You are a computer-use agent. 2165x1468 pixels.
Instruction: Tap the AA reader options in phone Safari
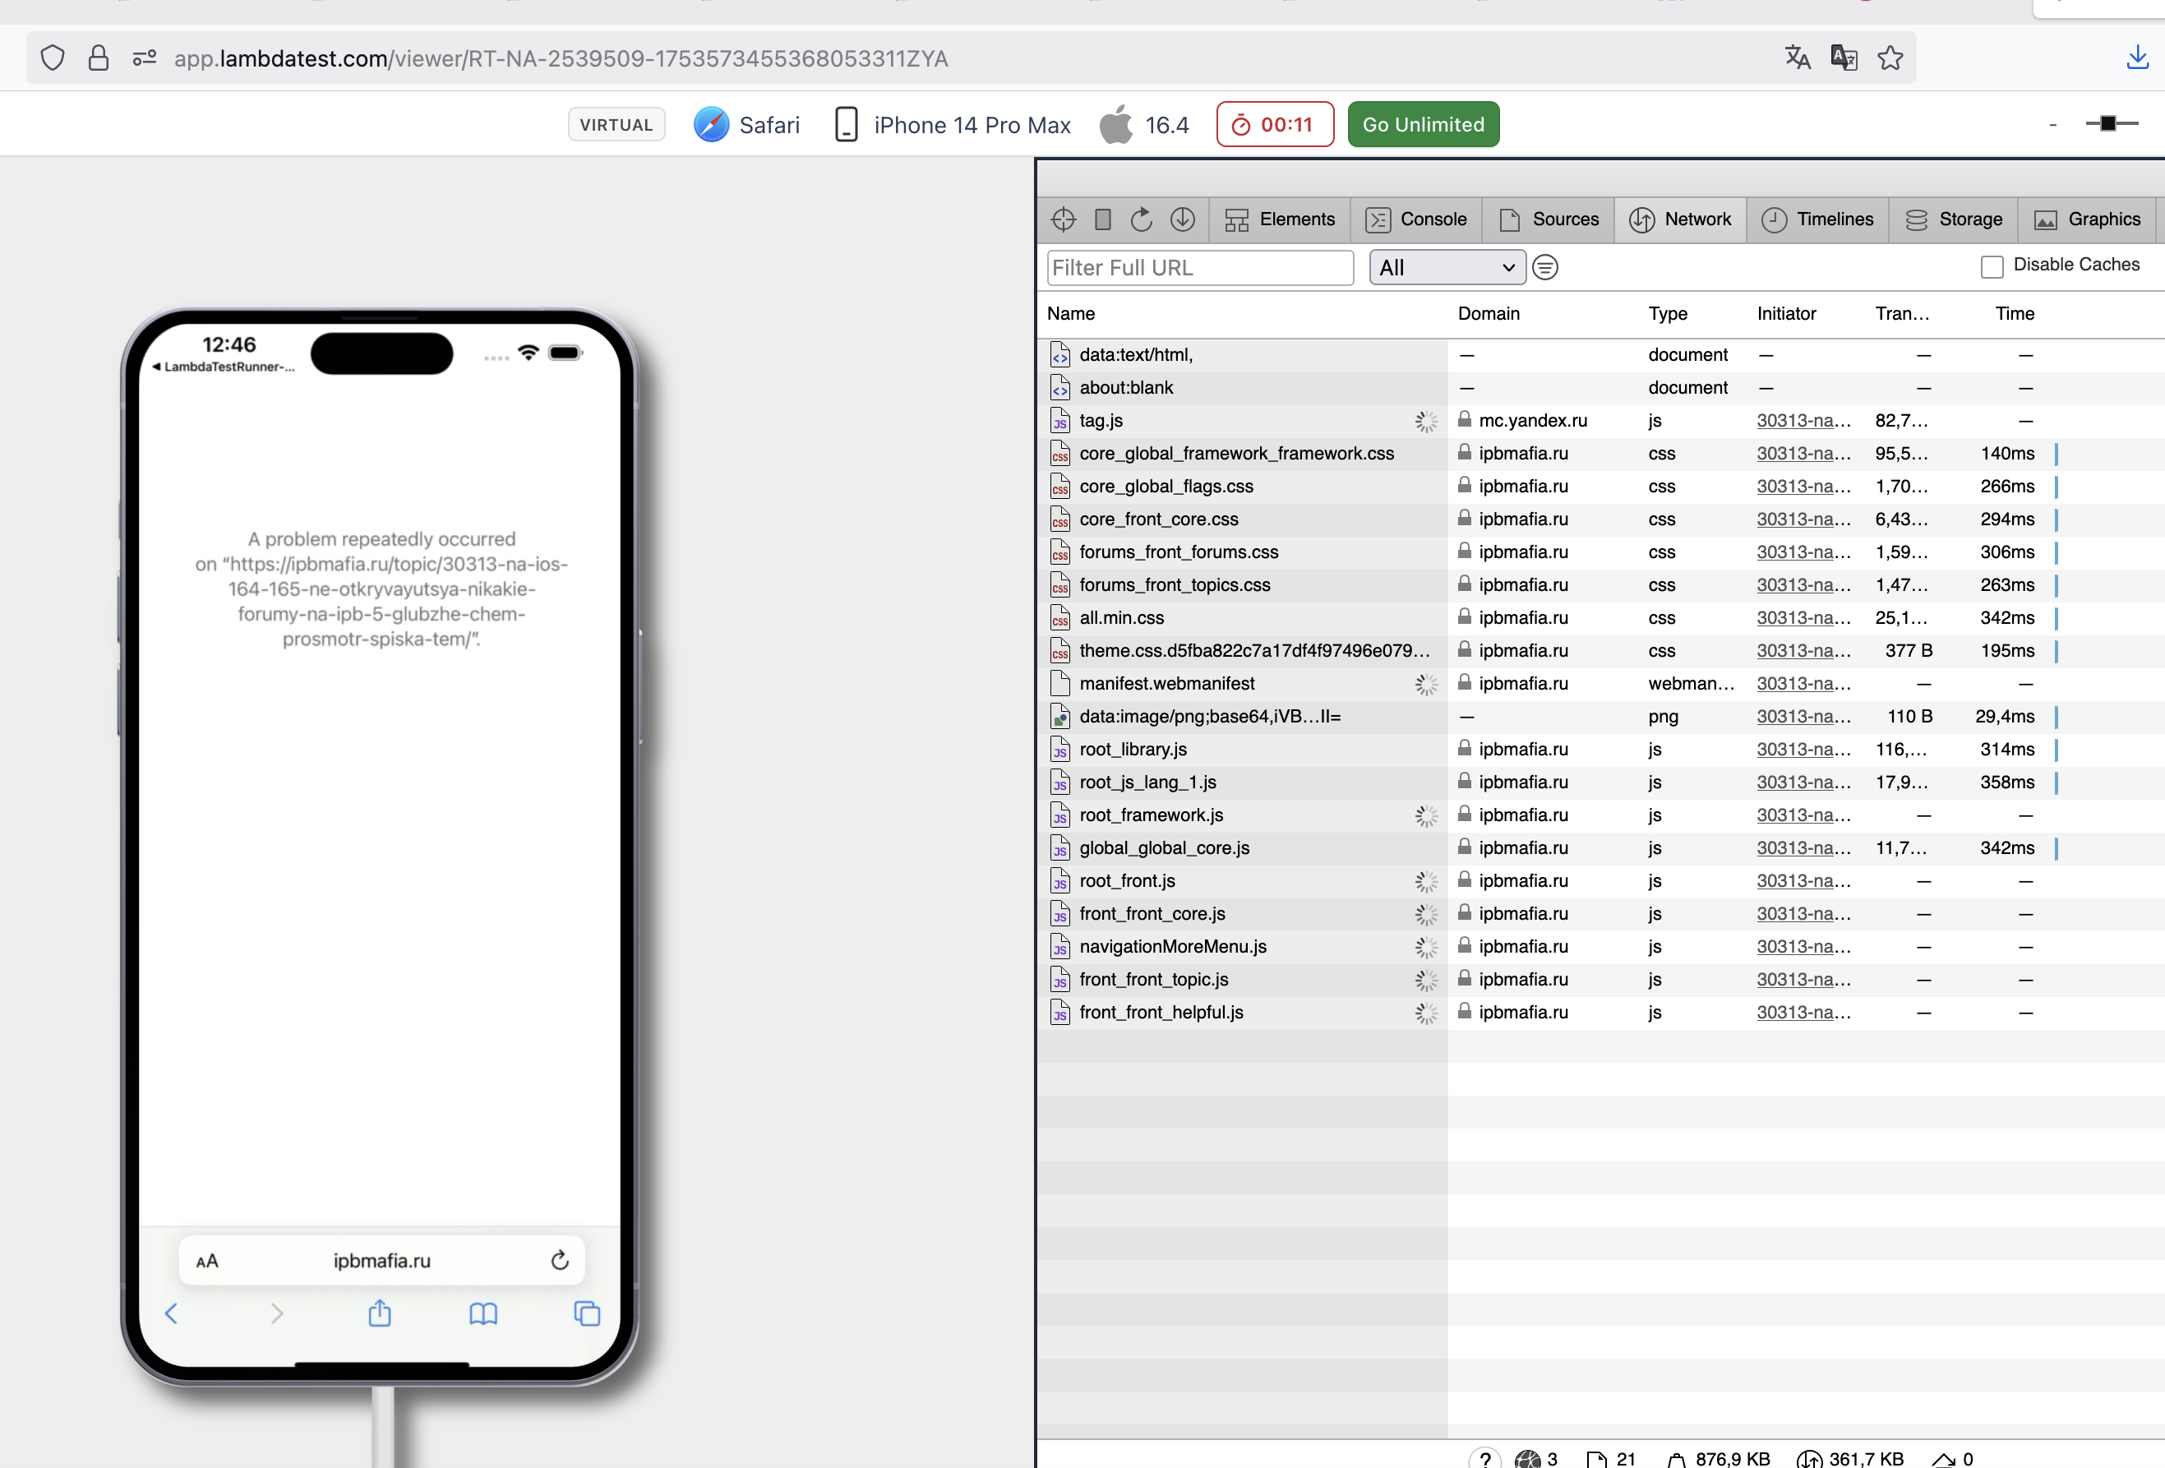point(208,1261)
